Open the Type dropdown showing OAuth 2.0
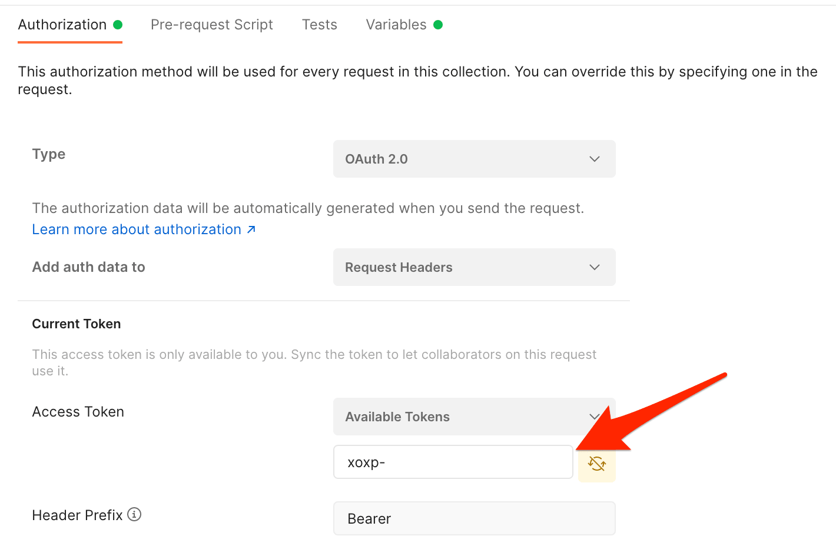 tap(474, 159)
